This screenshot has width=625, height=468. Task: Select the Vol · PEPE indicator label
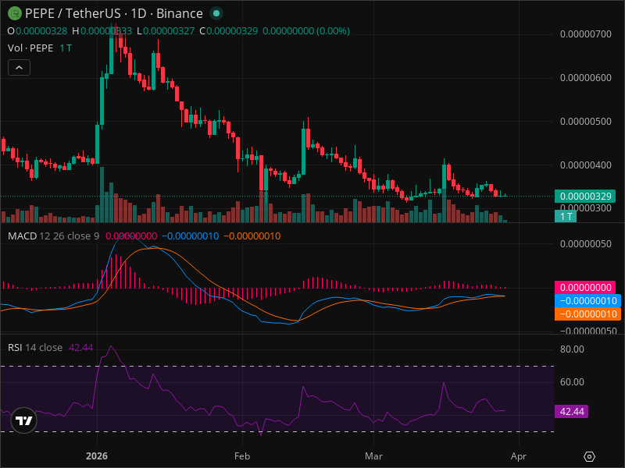pyautogui.click(x=30, y=48)
